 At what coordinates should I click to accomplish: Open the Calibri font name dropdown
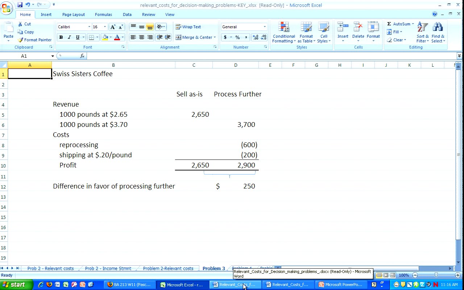click(89, 27)
